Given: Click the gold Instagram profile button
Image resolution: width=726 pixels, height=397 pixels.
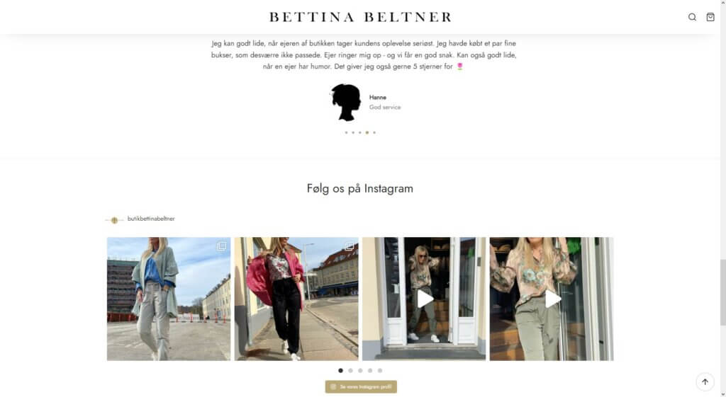Looking at the screenshot, I should 361,386.
